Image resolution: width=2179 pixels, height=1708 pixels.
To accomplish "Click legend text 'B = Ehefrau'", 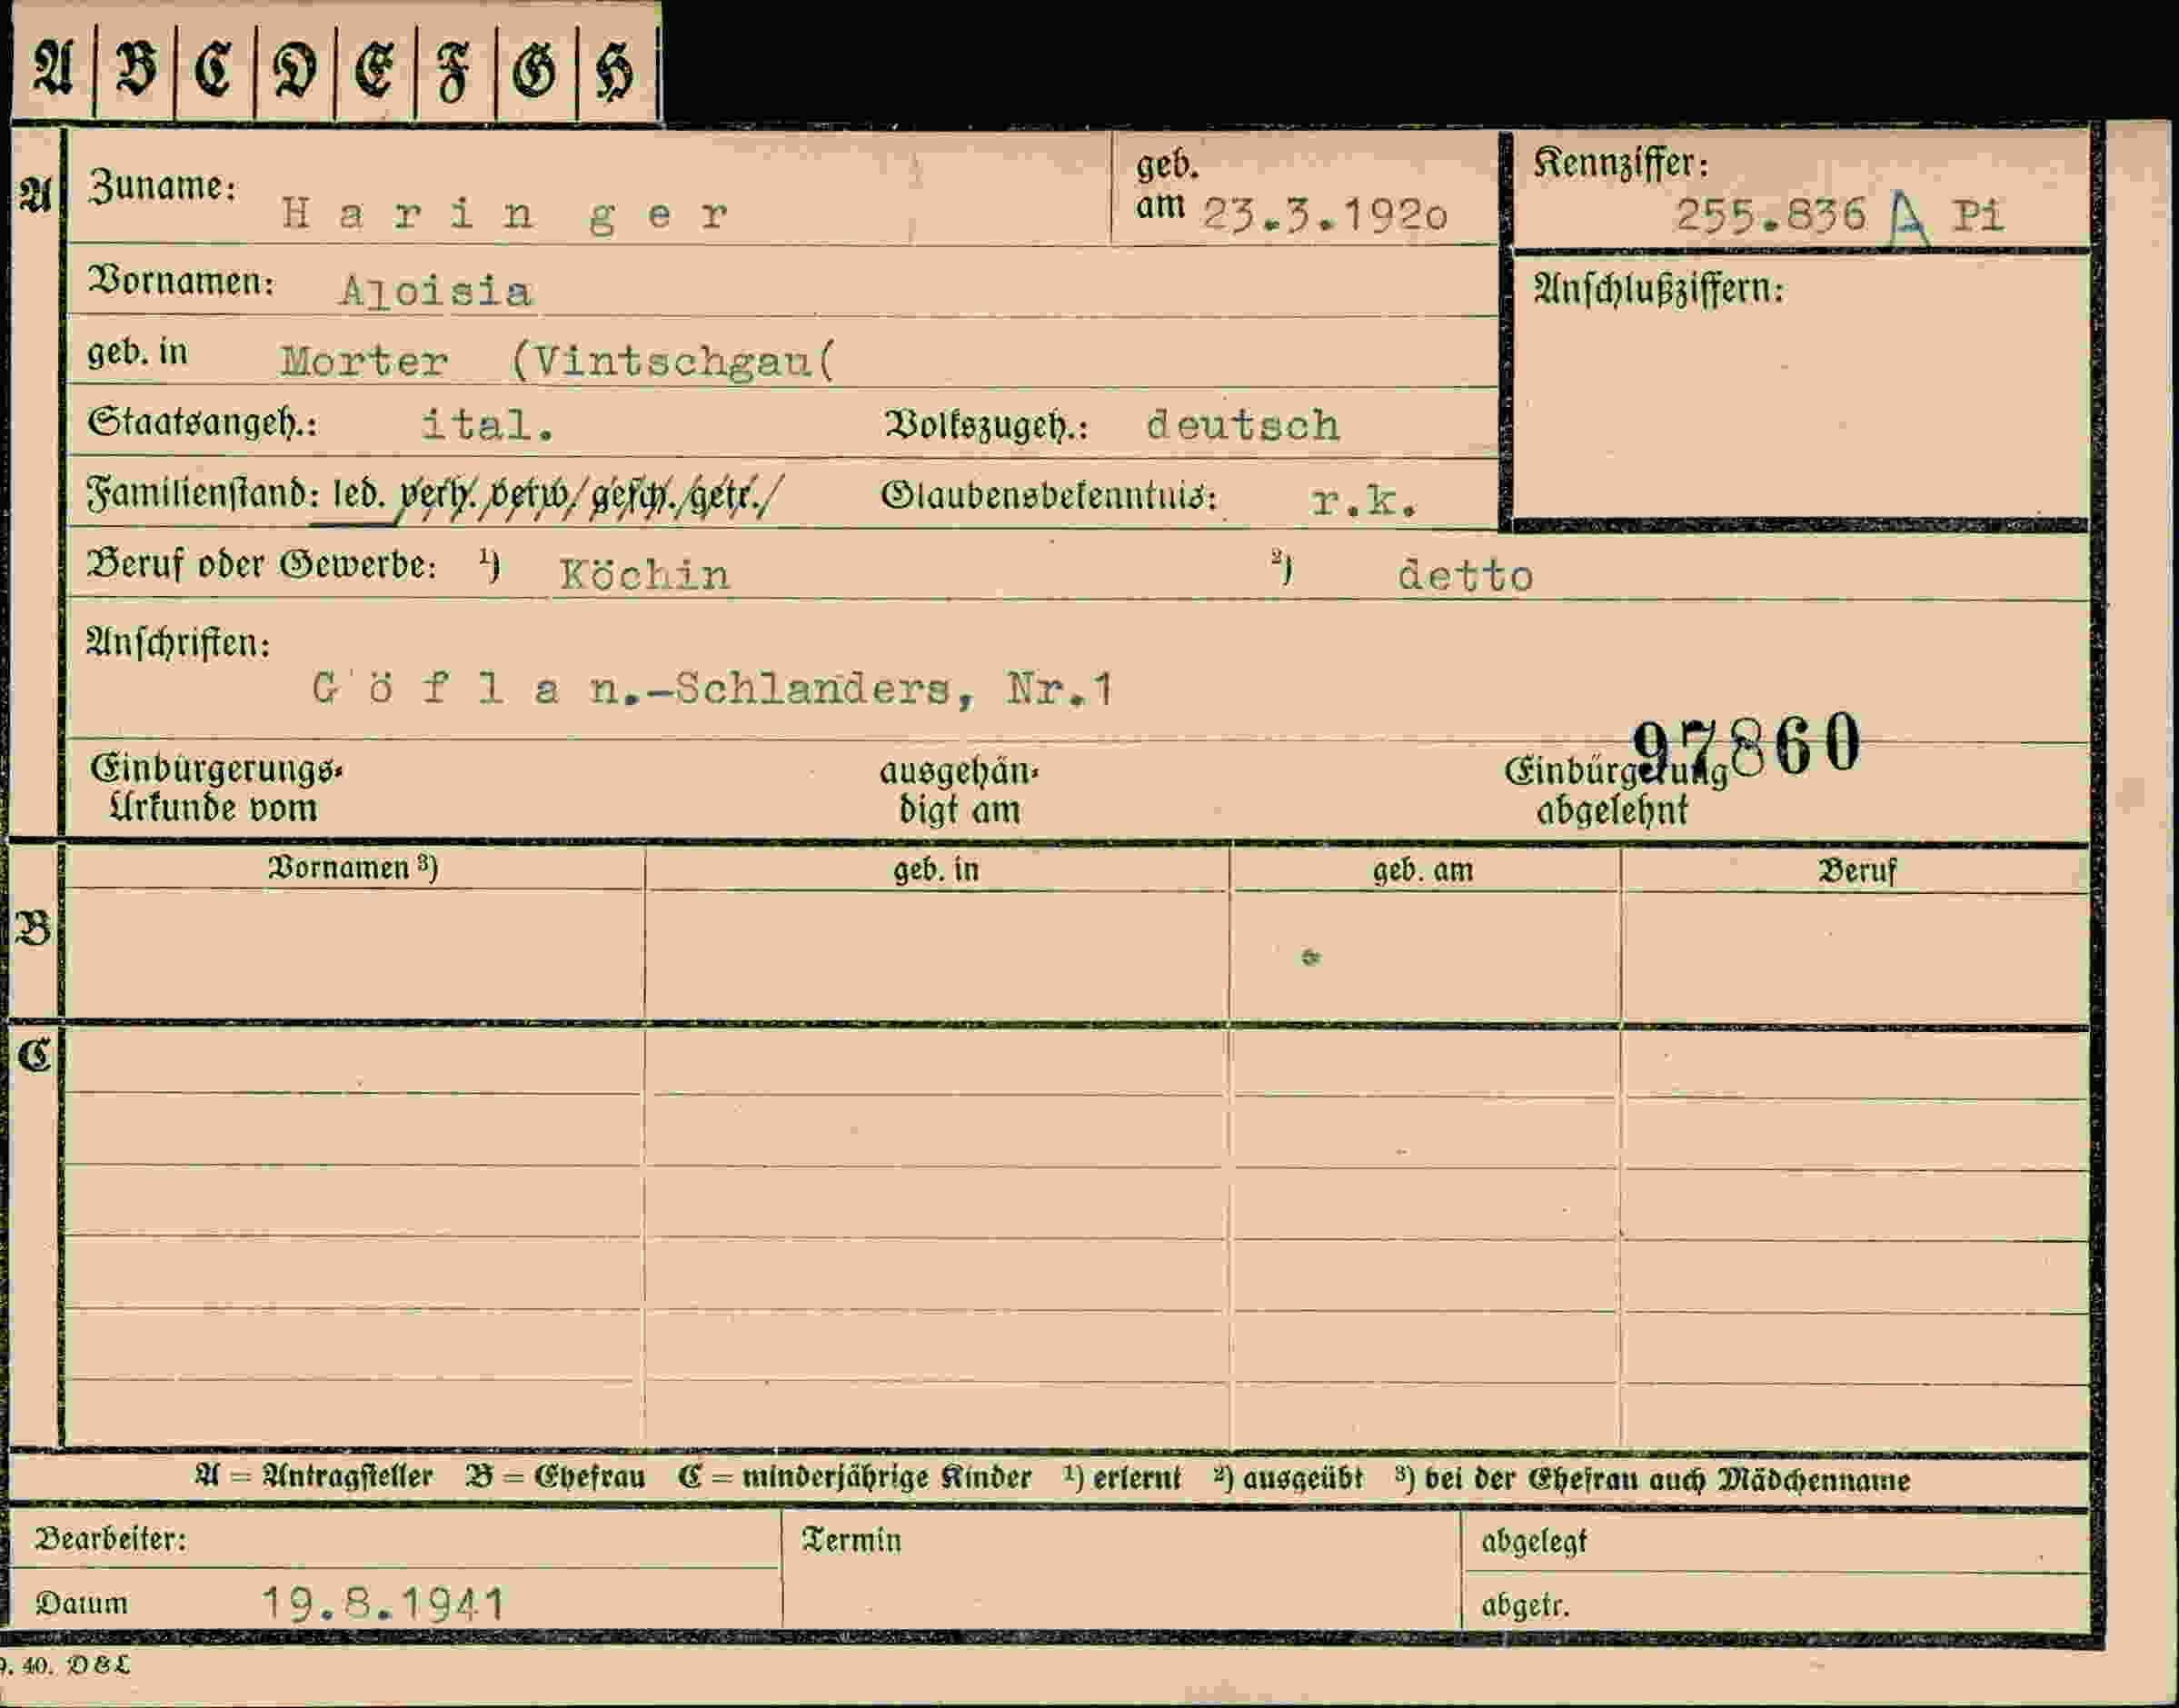I will pos(555,1478).
